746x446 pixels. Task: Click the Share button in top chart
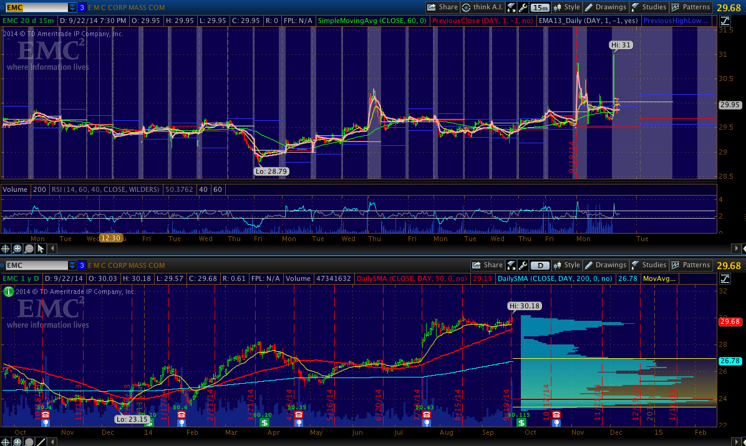442,7
